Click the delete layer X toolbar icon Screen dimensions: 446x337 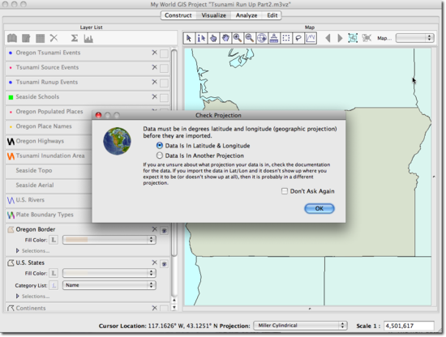point(54,38)
